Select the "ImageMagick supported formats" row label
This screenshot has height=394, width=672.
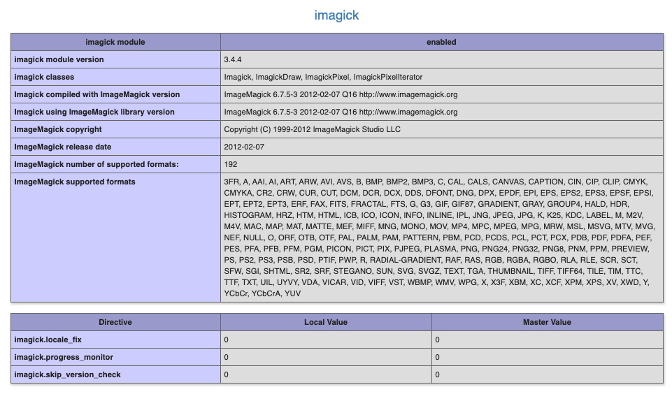[75, 182]
